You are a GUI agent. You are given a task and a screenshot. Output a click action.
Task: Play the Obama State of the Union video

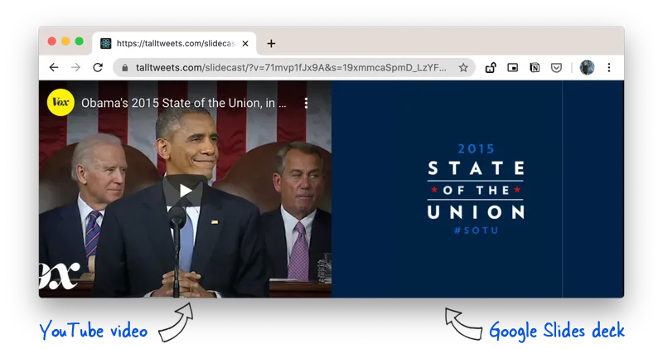point(185,191)
